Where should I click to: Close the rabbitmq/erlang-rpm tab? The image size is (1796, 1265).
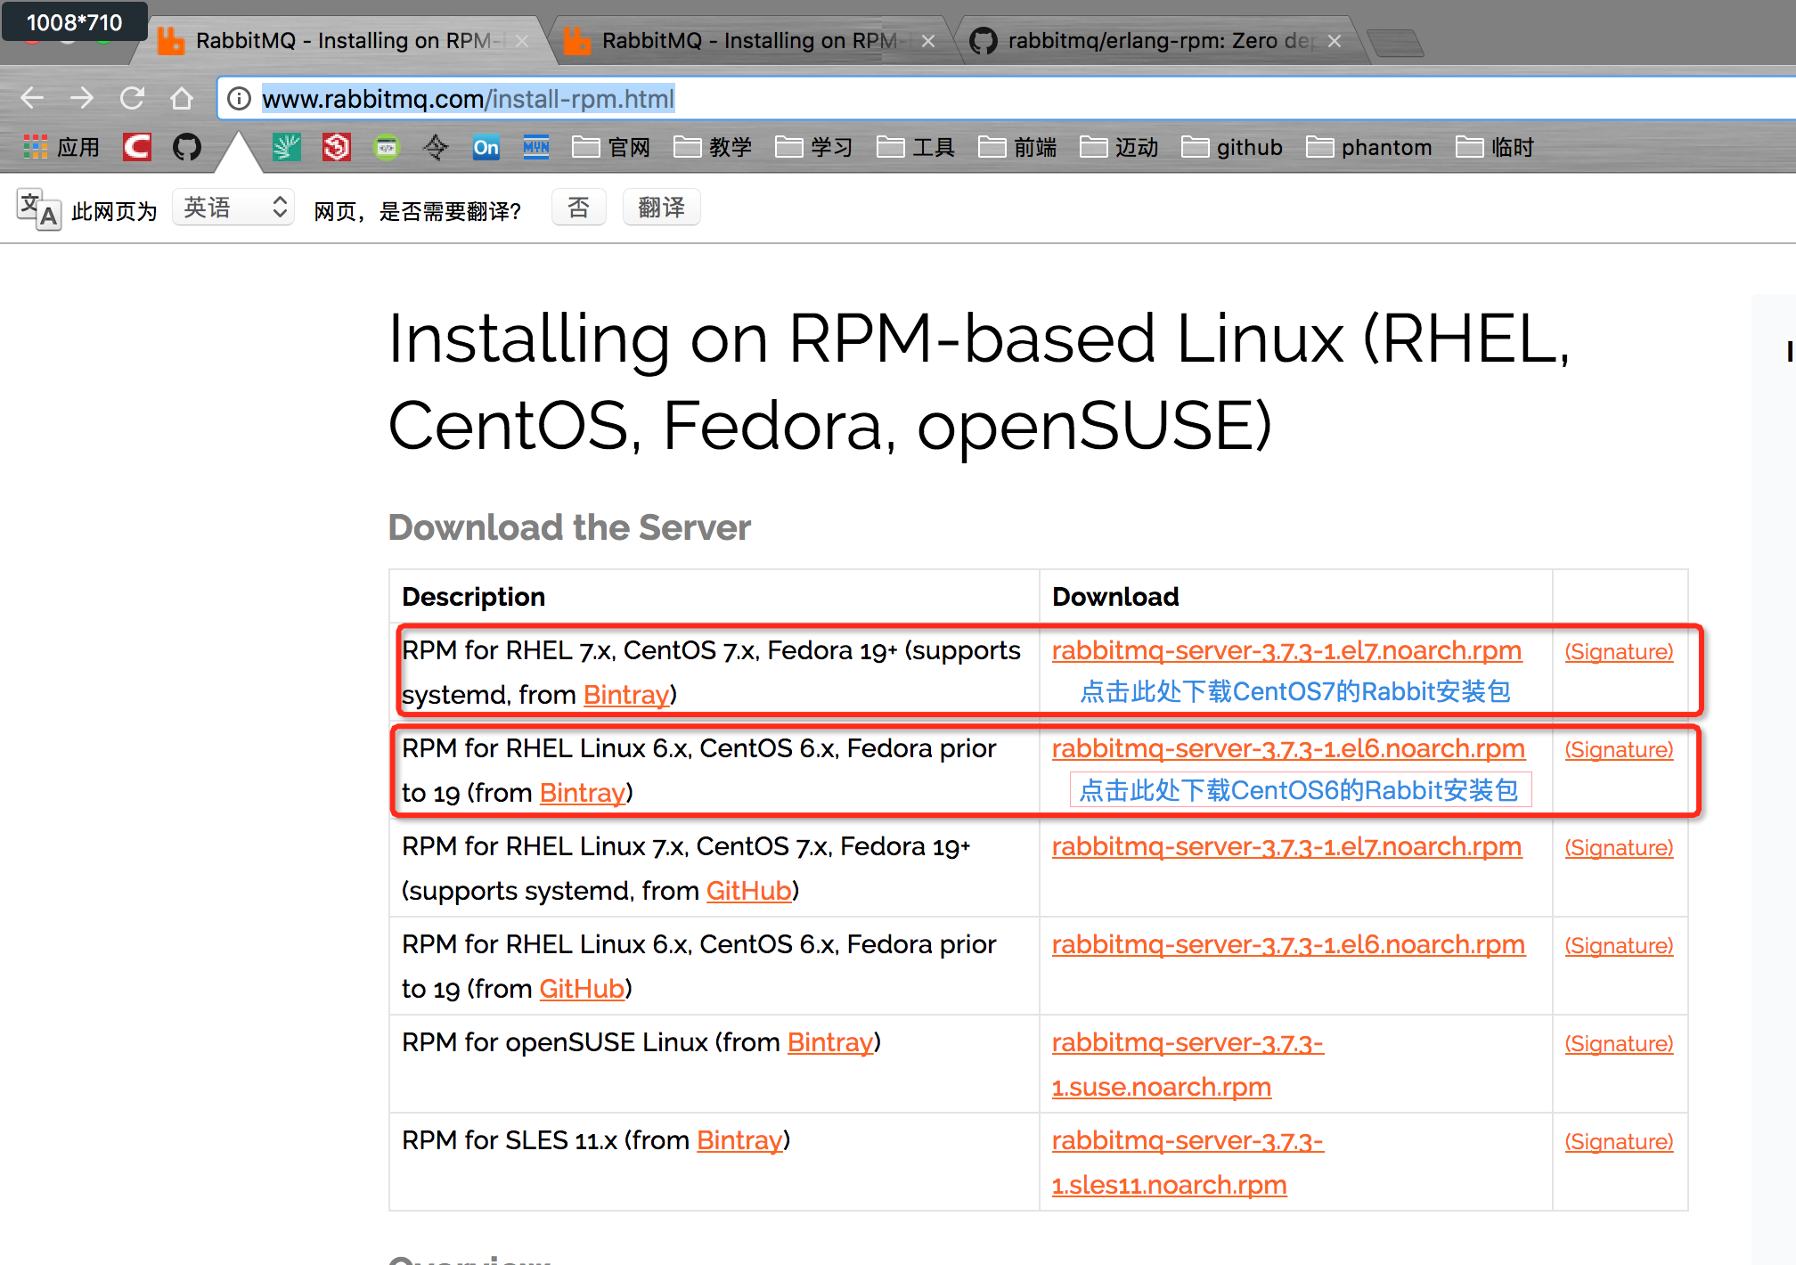click(x=1335, y=41)
